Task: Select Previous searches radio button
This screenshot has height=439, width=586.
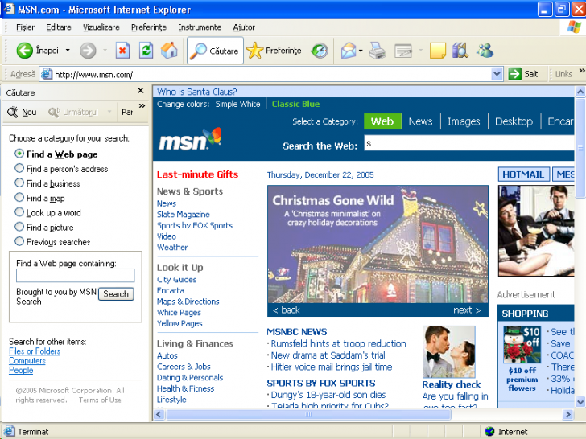Action: pyautogui.click(x=19, y=241)
